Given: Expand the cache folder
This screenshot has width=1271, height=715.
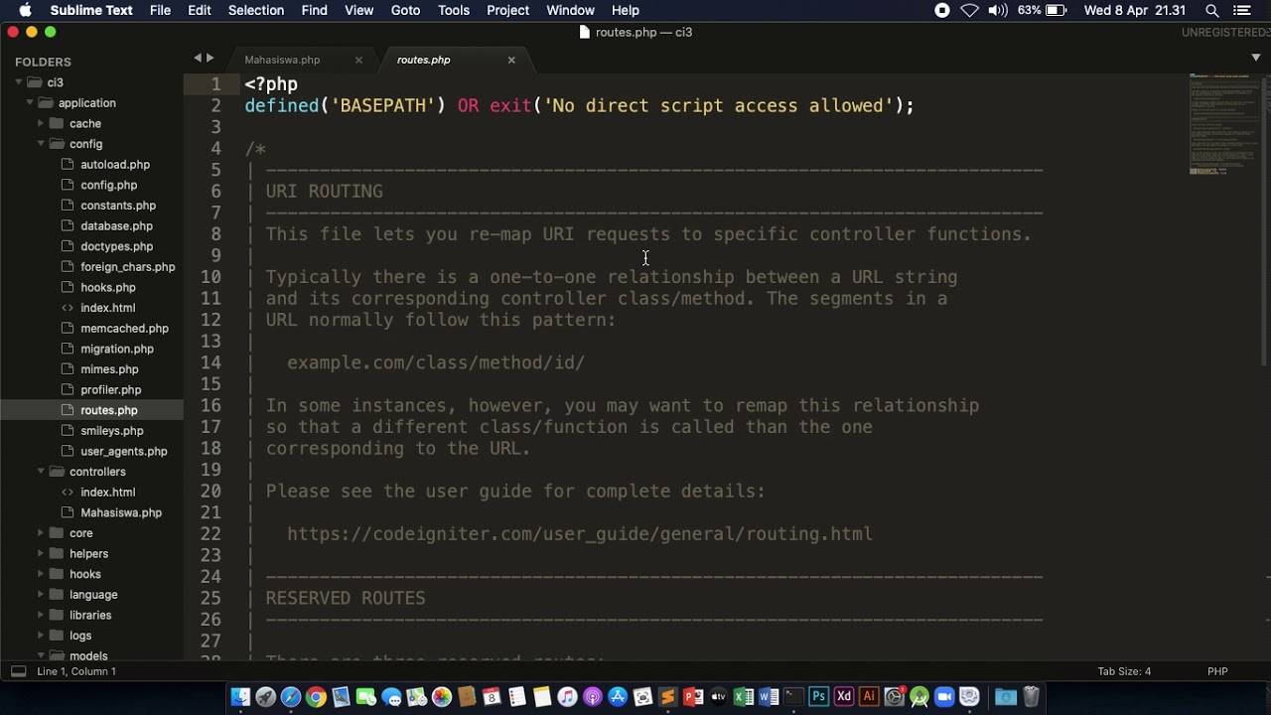Looking at the screenshot, I should coord(41,123).
